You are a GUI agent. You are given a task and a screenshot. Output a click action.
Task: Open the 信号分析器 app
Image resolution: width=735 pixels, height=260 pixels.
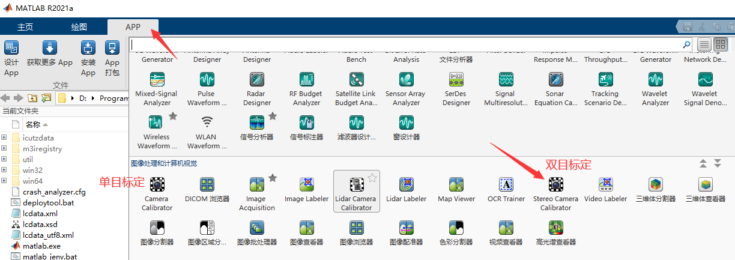pyautogui.click(x=257, y=127)
